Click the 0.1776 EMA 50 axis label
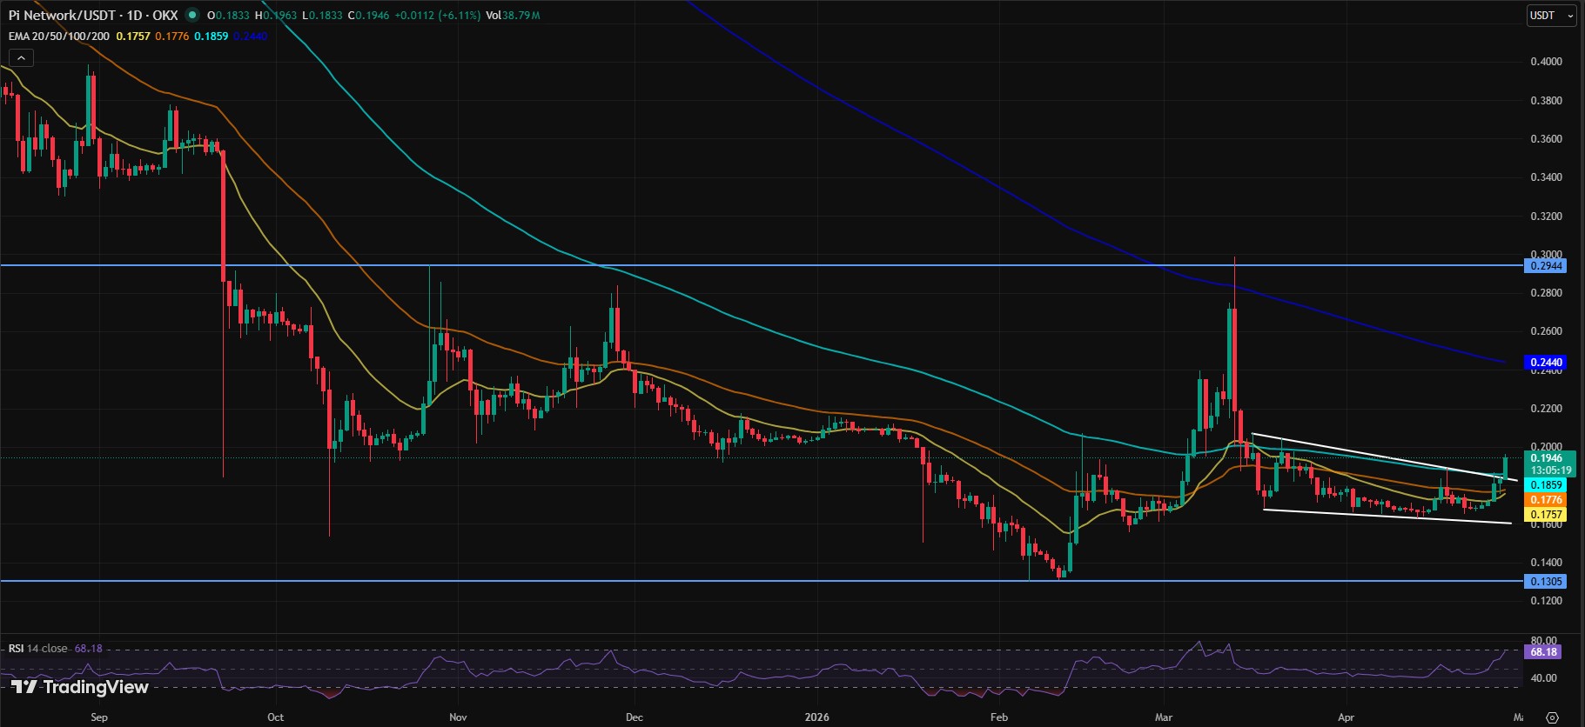Screen dimensions: 1585x727 click(x=1547, y=500)
